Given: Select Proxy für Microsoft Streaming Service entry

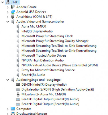Looking at the screenshot, I should (x=48, y=70).
